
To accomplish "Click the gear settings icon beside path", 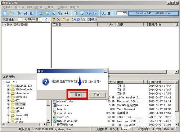I will [78, 19].
